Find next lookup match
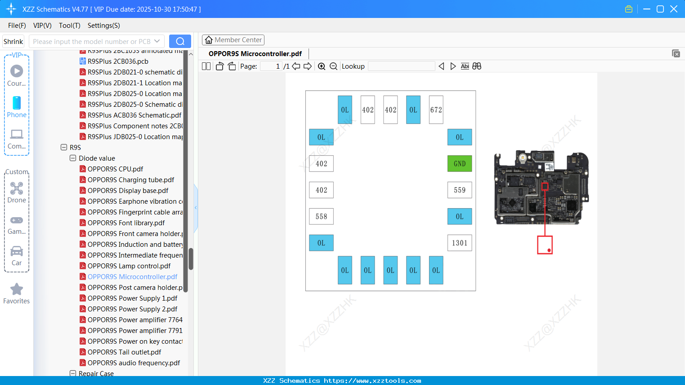The width and height of the screenshot is (685, 385). 453,66
